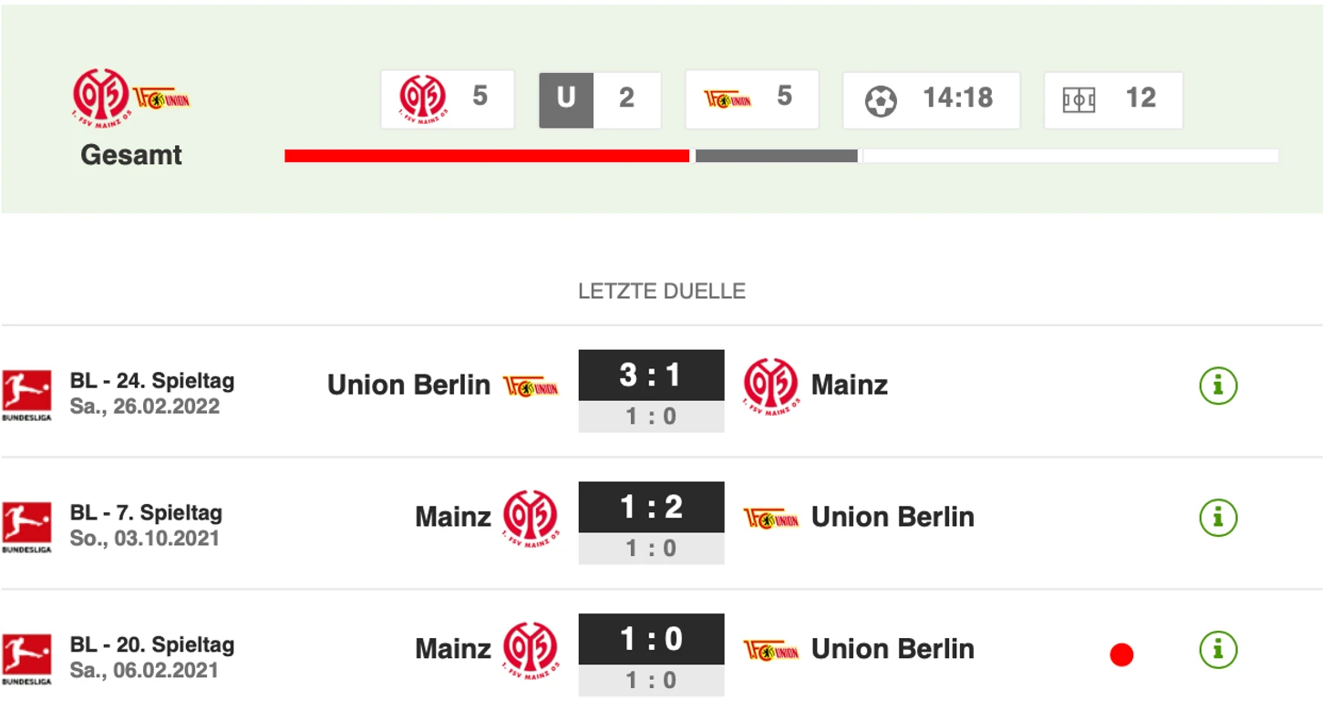
Task: Open the 3 : 1 score result
Action: pos(651,375)
